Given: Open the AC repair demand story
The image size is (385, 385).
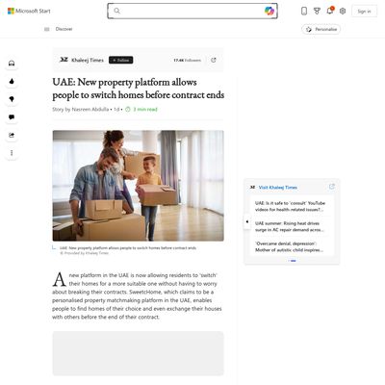Looking at the screenshot, I should (x=290, y=226).
